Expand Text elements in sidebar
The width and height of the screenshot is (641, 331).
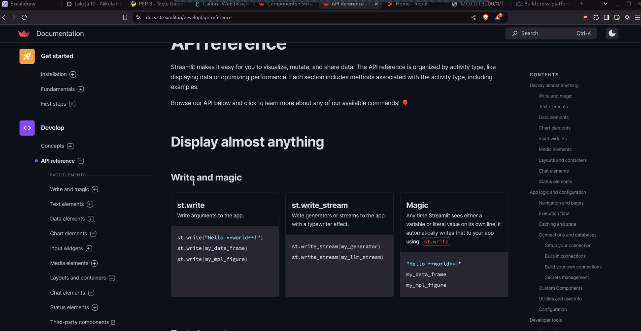coord(90,204)
